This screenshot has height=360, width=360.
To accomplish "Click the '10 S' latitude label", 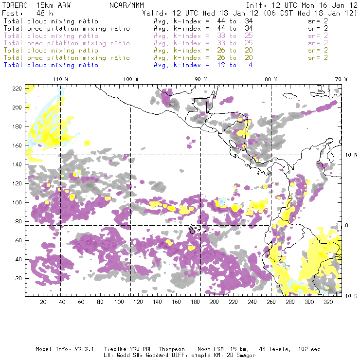I will [x=351, y=296].
